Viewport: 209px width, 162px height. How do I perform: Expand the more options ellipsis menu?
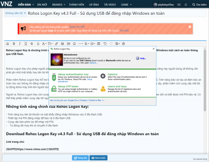pyautogui.click(x=80, y=44)
